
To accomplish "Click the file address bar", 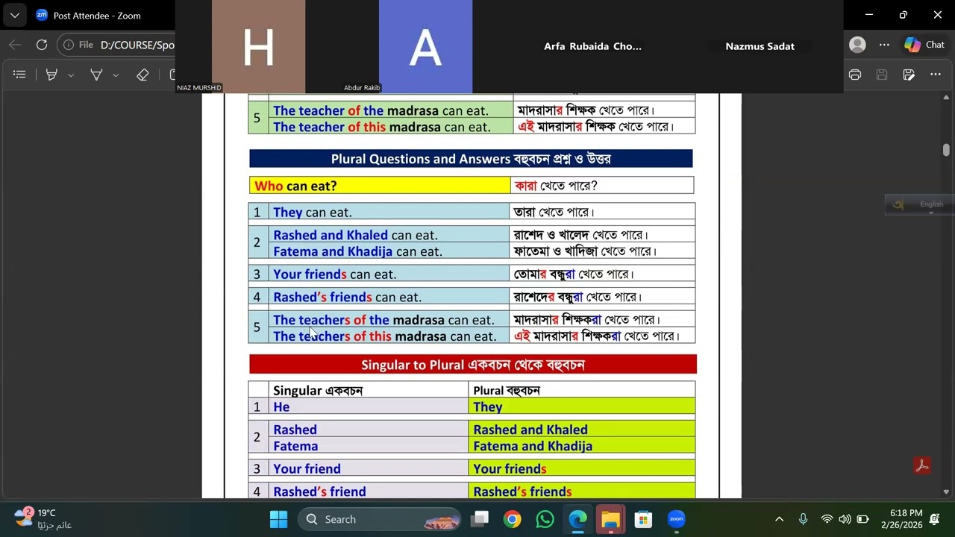I will 118,45.
